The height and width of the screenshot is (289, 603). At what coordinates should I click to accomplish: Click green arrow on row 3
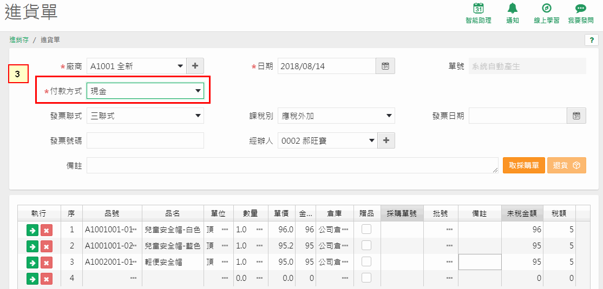click(x=32, y=263)
